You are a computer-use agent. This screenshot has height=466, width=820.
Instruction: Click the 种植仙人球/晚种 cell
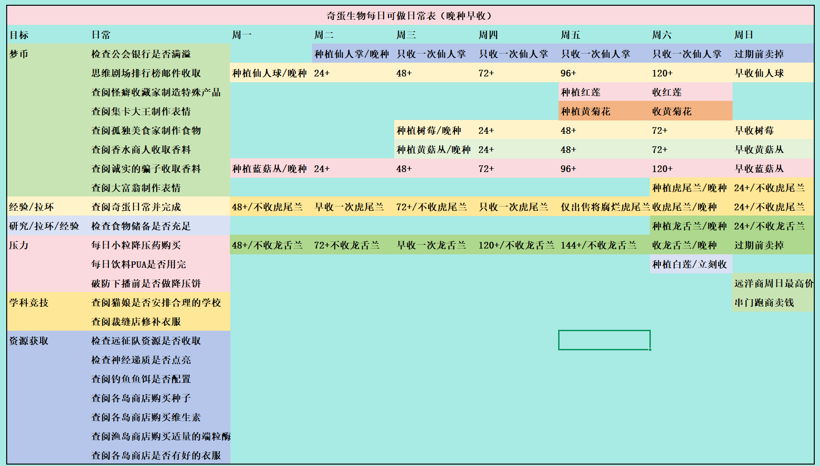[270, 73]
